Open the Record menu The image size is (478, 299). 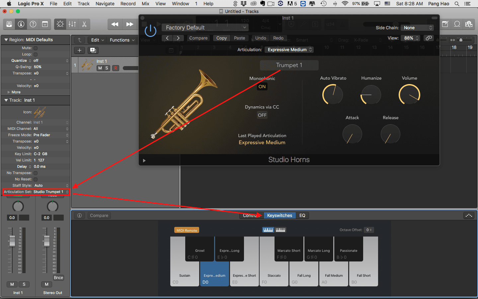tap(128, 4)
